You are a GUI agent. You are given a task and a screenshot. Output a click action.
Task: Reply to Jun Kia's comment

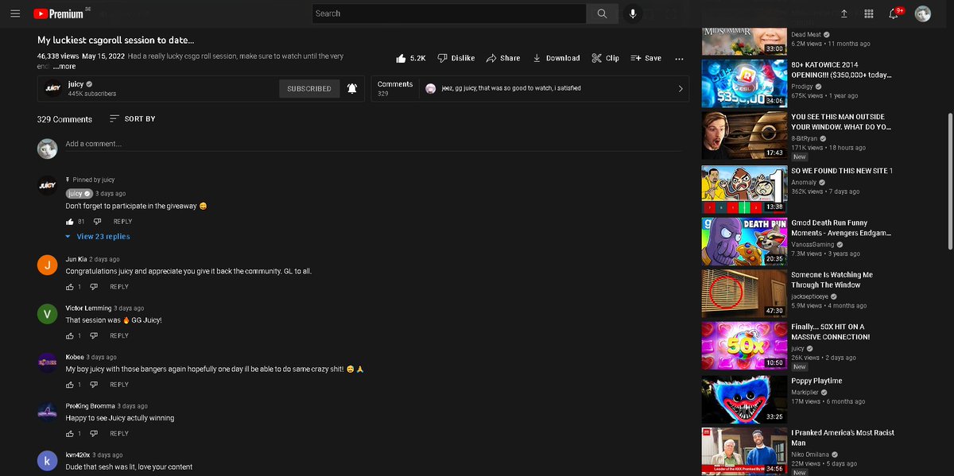coord(119,287)
